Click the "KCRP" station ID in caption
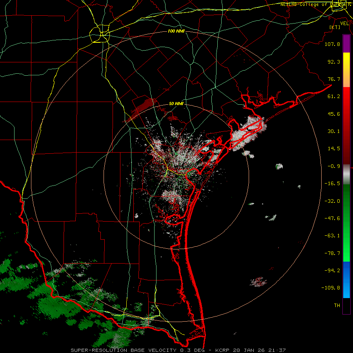Viewport: 353px width, 353px height. tap(222, 350)
